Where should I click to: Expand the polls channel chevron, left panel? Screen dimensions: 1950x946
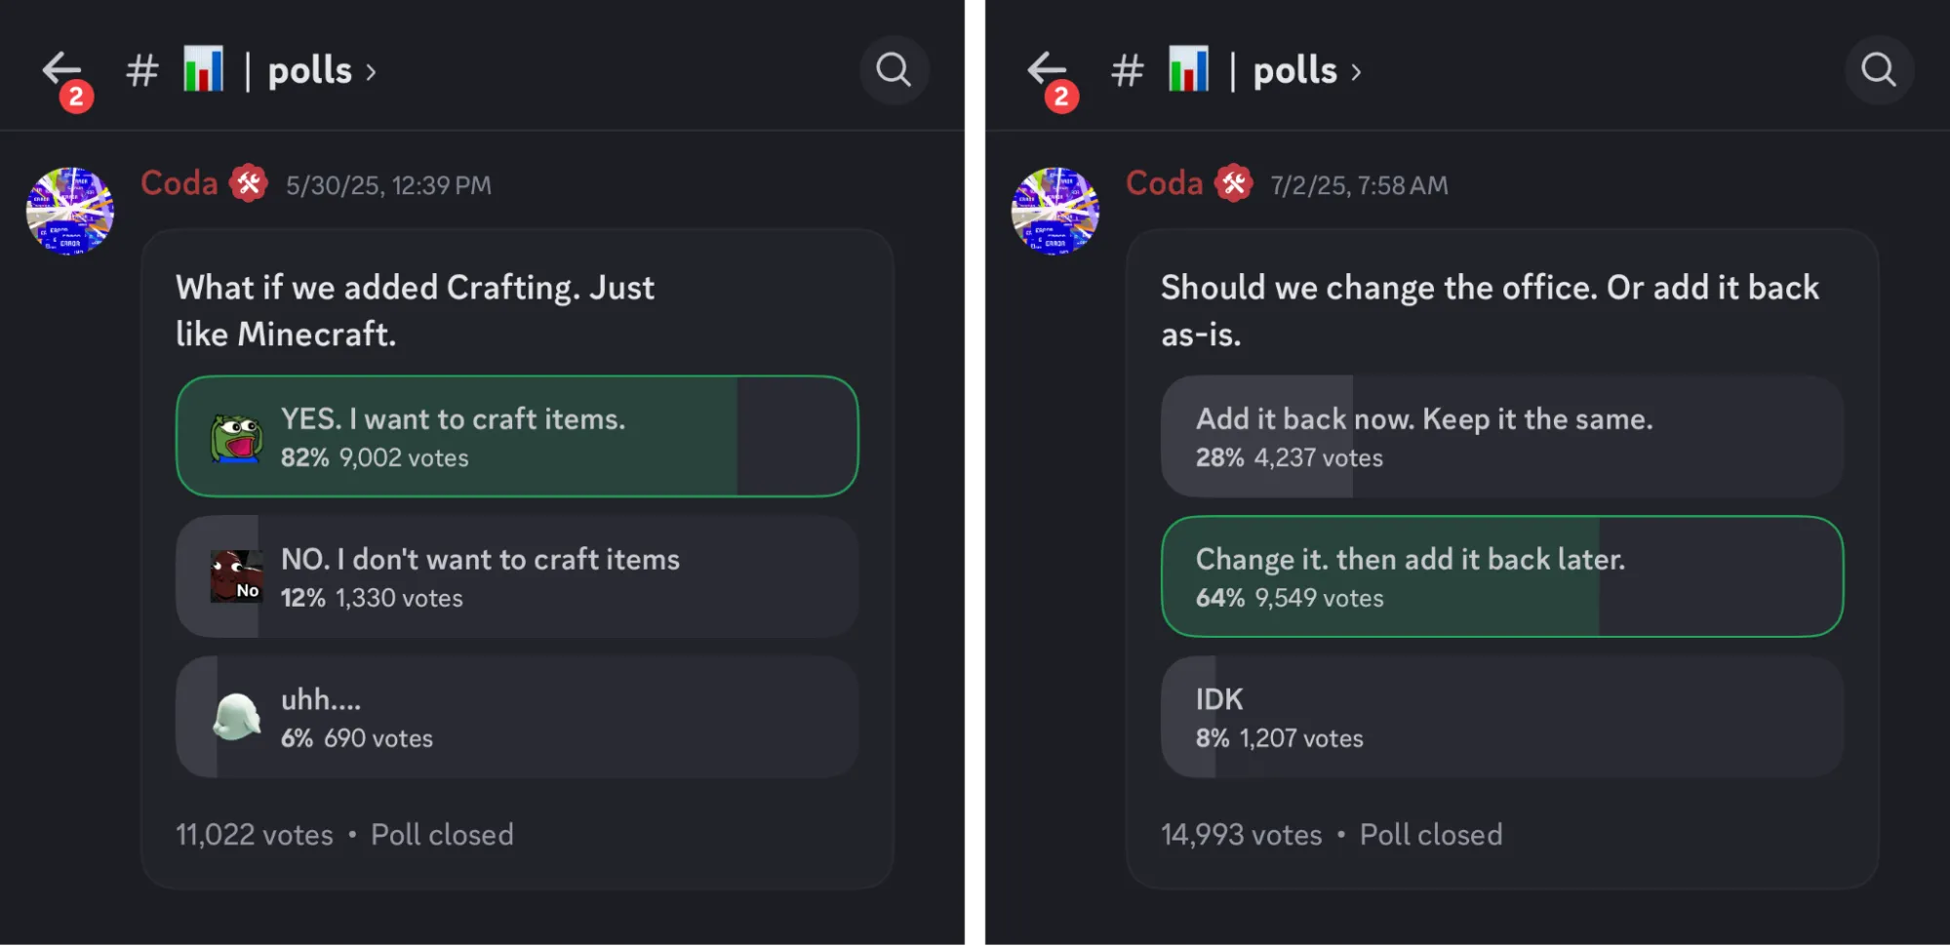[x=372, y=72]
